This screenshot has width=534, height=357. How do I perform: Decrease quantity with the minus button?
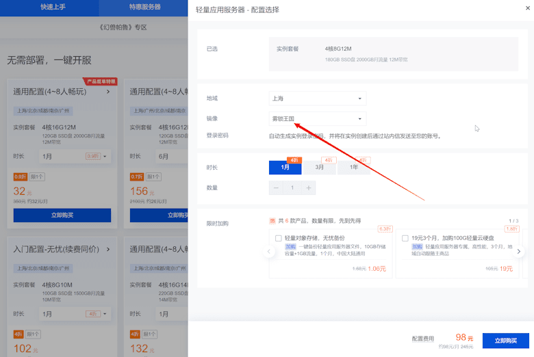[x=277, y=187]
